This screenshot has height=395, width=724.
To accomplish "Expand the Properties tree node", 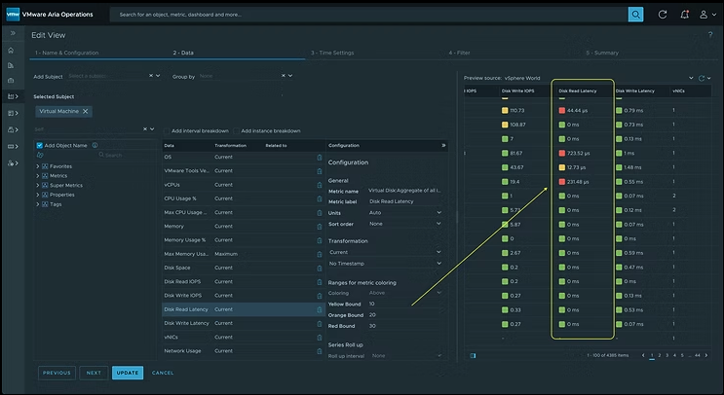I will pyautogui.click(x=37, y=195).
